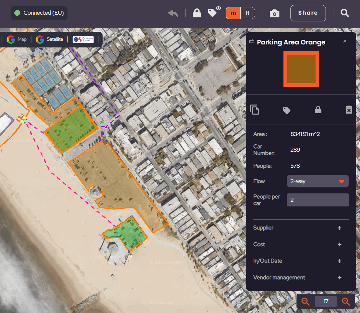The width and height of the screenshot is (360, 313).
Task: Lock the Parking Area Orange shape
Action: click(x=318, y=110)
